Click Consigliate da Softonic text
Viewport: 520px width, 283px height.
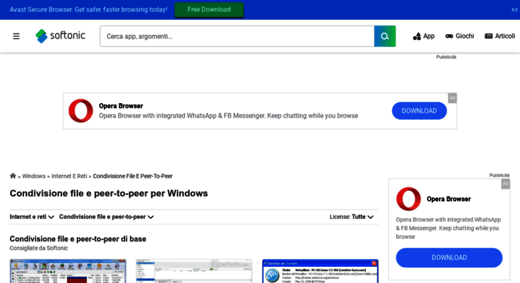click(x=38, y=248)
